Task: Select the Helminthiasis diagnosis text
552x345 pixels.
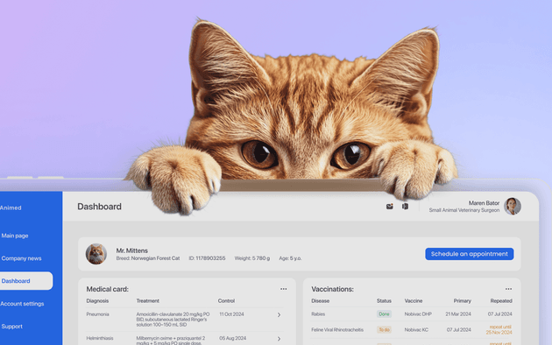Action: (100, 338)
